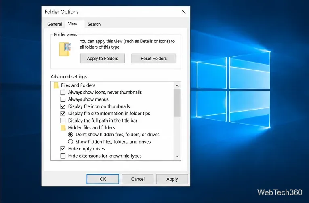
Task: Uncheck Display file icon on thumbnails
Action: (x=63, y=106)
